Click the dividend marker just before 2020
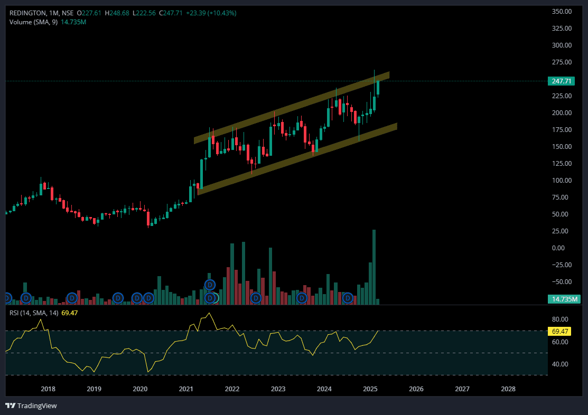This screenshot has width=588, height=415. coord(137,298)
